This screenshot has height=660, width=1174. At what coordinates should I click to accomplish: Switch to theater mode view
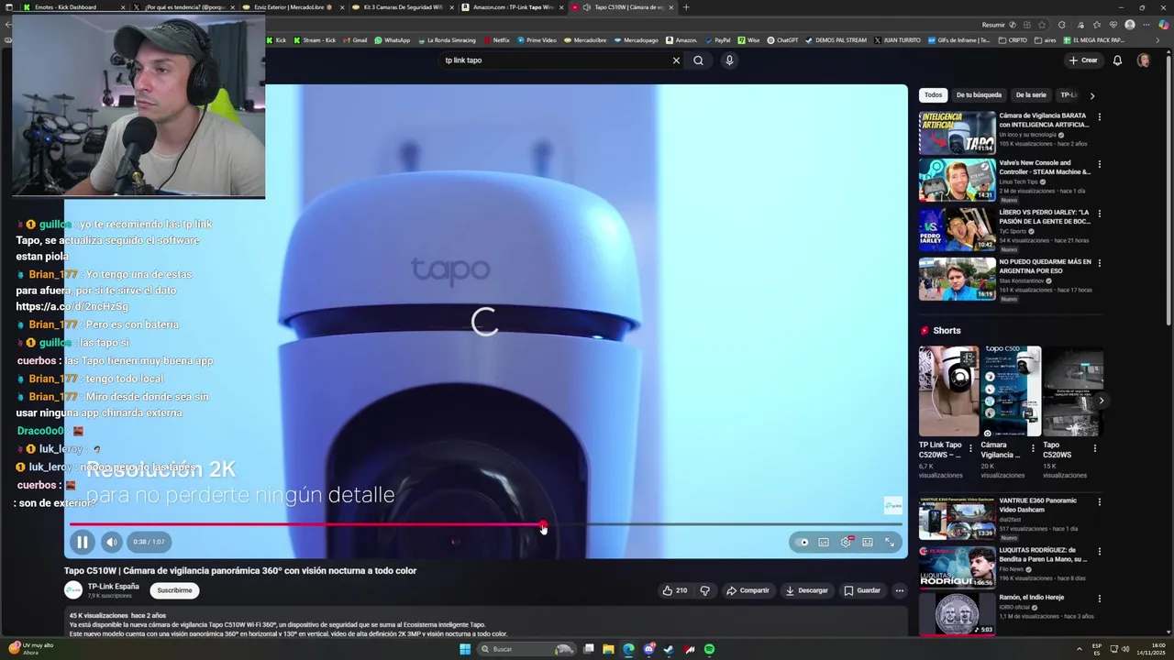pyautogui.click(x=868, y=542)
